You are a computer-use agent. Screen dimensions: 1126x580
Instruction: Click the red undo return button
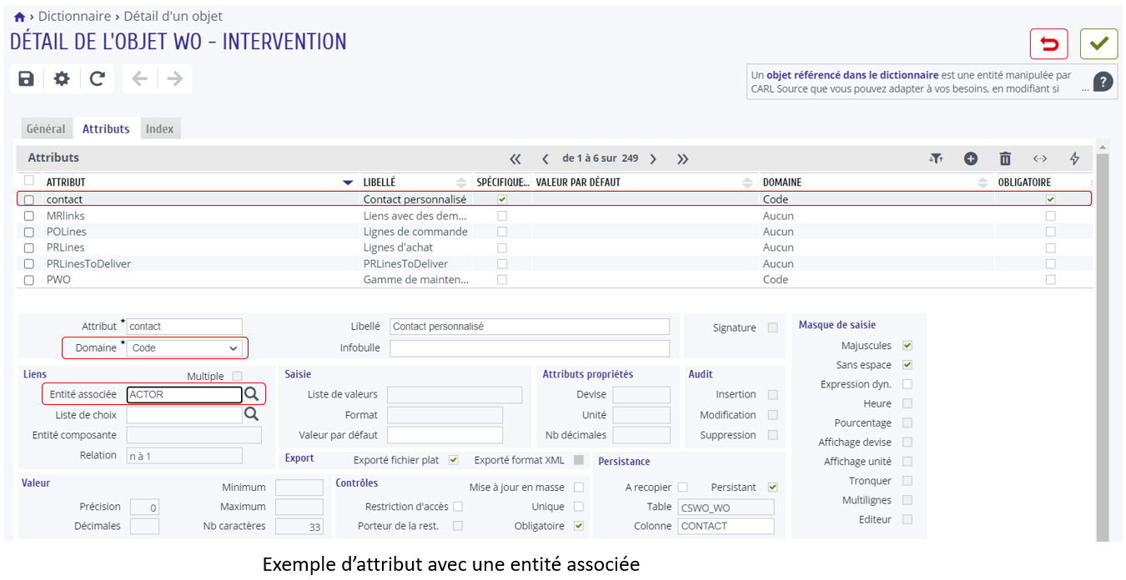(x=1049, y=43)
